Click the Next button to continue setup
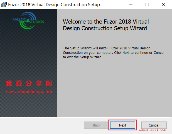172x134 pixels. [x=122, y=125]
